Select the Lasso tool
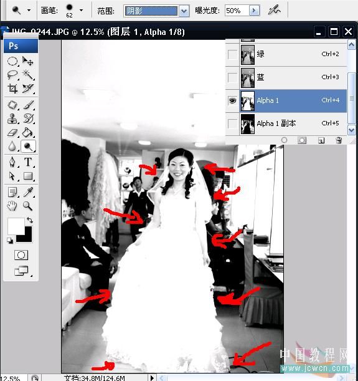Image resolution: width=358 pixels, height=381 pixels. coord(12,75)
